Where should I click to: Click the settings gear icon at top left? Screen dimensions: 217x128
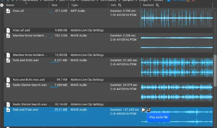click(x=2, y=5)
